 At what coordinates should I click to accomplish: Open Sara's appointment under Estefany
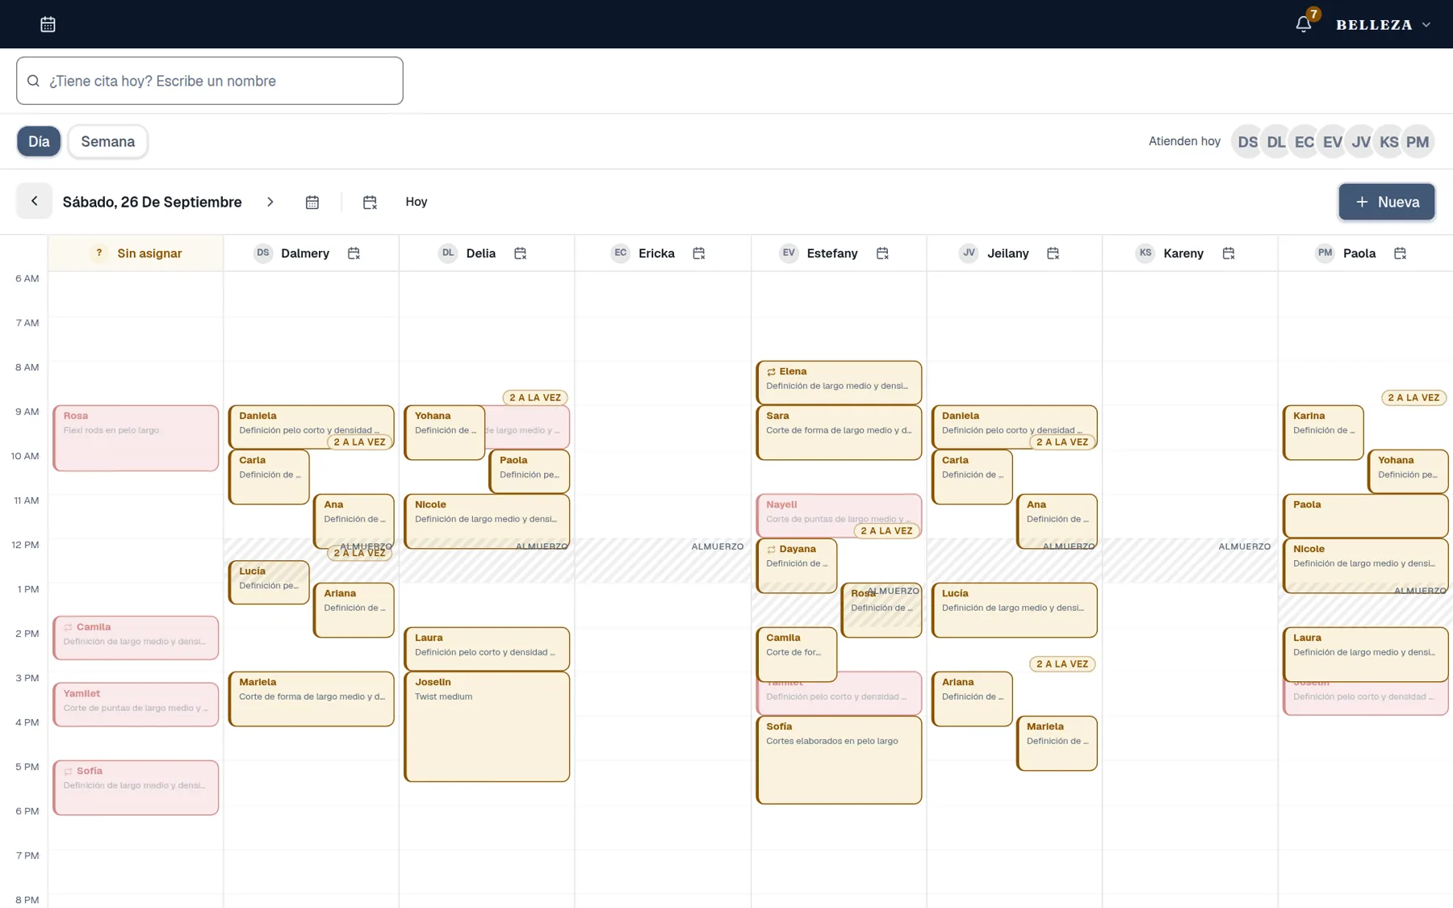[839, 433]
